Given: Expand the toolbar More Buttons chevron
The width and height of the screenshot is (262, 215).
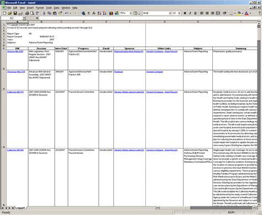Looking at the screenshot, I should point(259,13).
